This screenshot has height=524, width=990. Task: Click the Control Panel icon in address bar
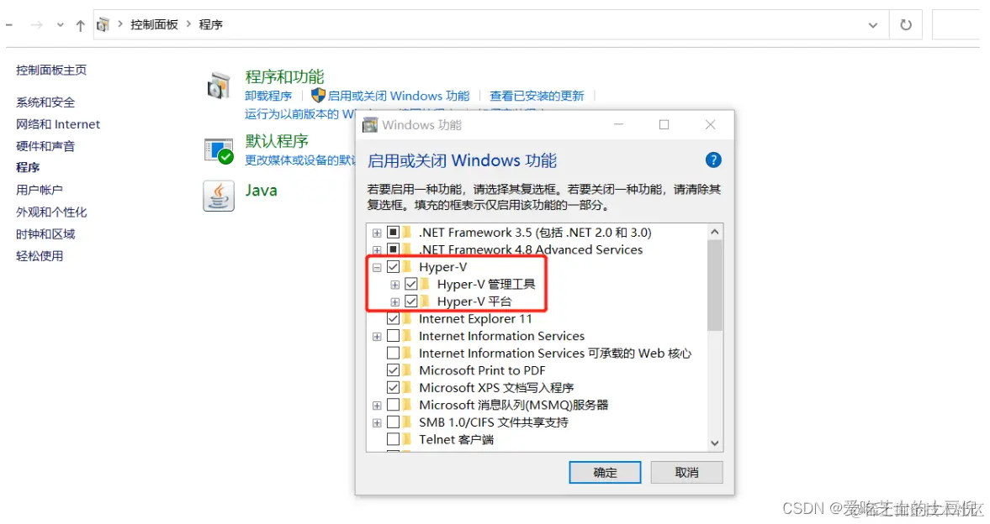(103, 24)
